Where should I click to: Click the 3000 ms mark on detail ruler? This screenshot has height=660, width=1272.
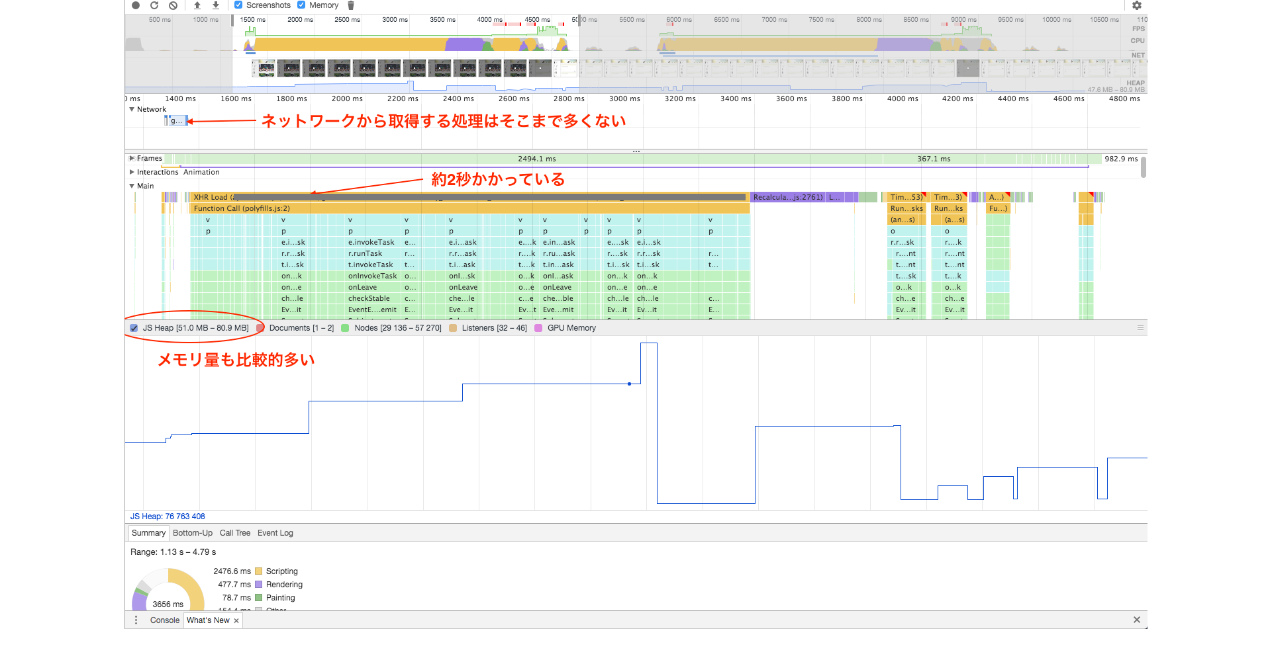pyautogui.click(x=624, y=99)
